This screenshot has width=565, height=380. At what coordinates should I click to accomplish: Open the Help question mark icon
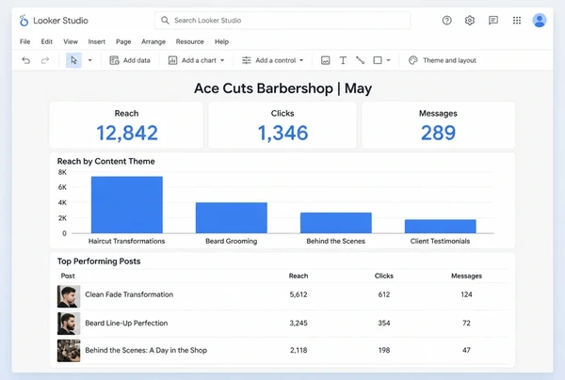(446, 21)
